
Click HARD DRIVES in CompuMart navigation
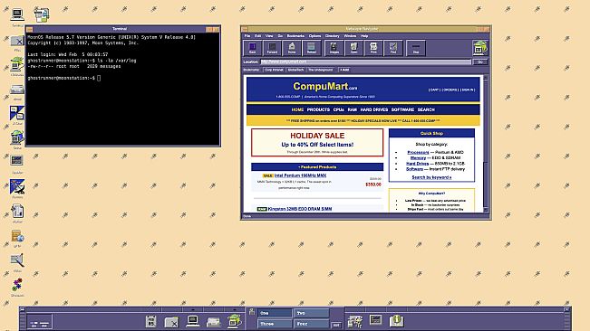(374, 109)
